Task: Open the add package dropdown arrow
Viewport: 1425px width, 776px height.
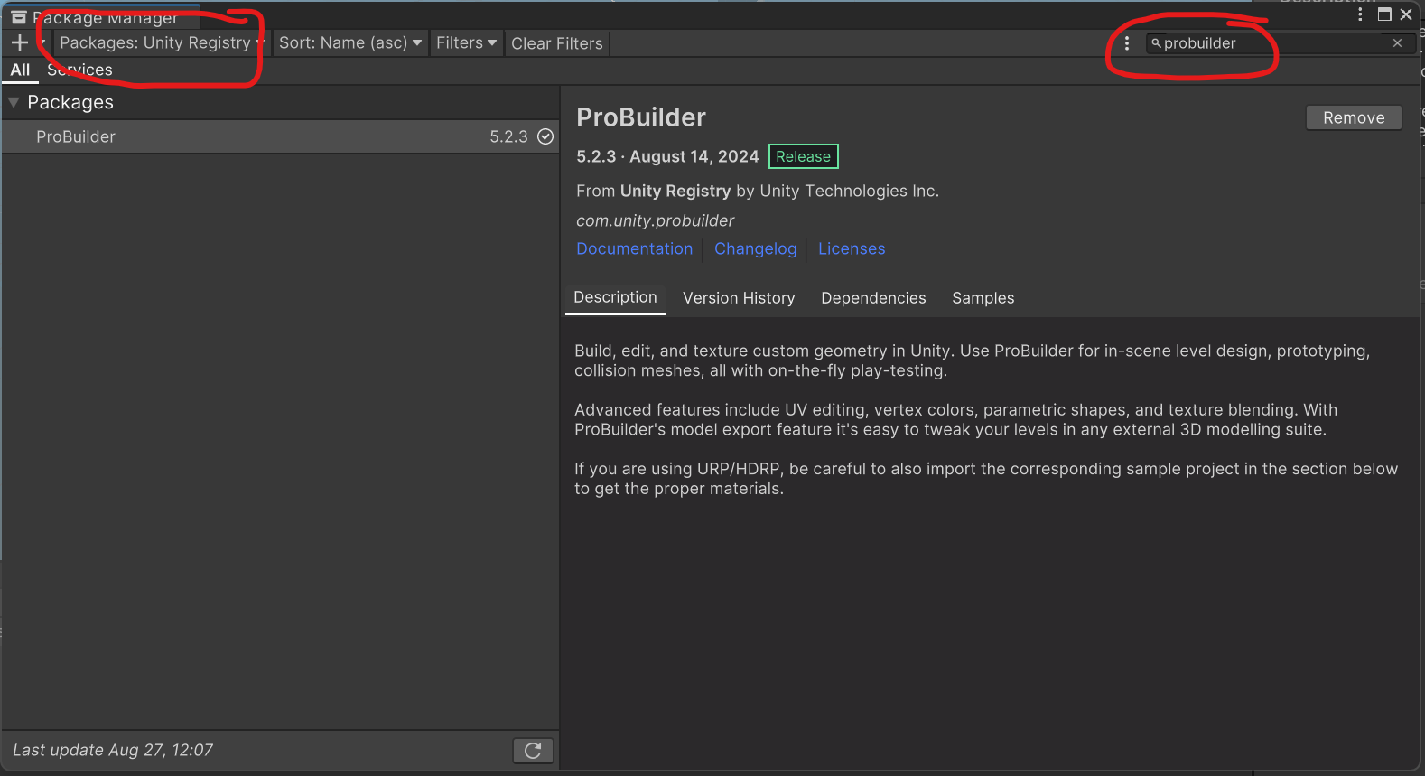Action: [42, 42]
